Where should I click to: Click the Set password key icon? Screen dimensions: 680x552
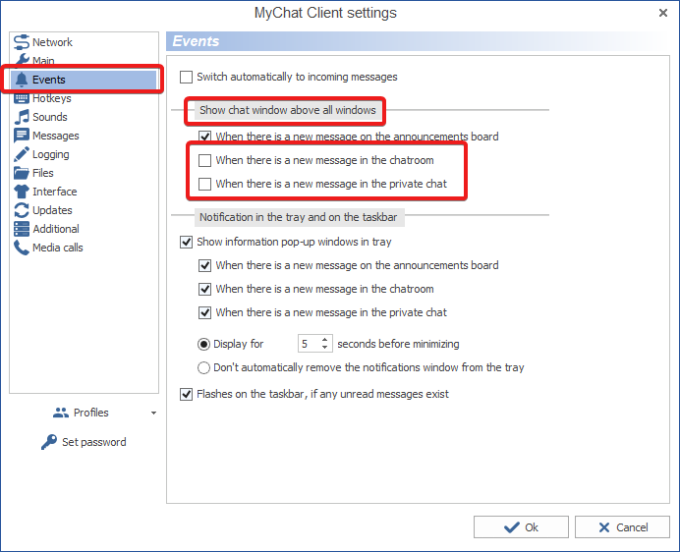pyautogui.click(x=49, y=442)
